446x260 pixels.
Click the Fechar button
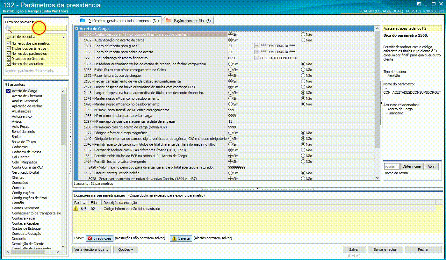pos(423,249)
